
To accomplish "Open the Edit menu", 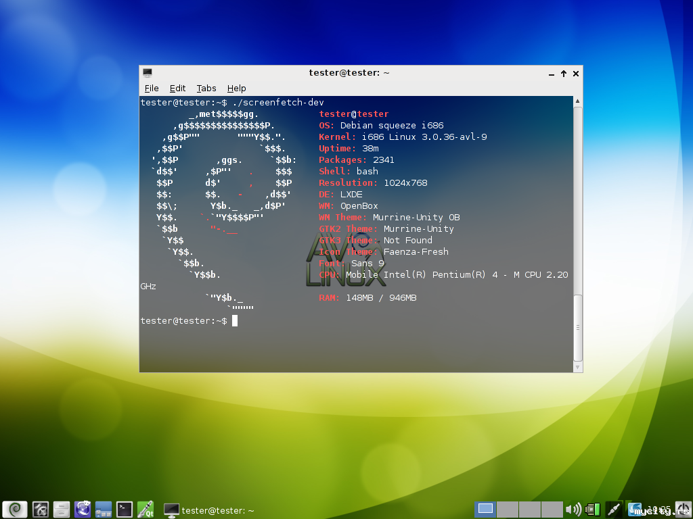I will 177,89.
